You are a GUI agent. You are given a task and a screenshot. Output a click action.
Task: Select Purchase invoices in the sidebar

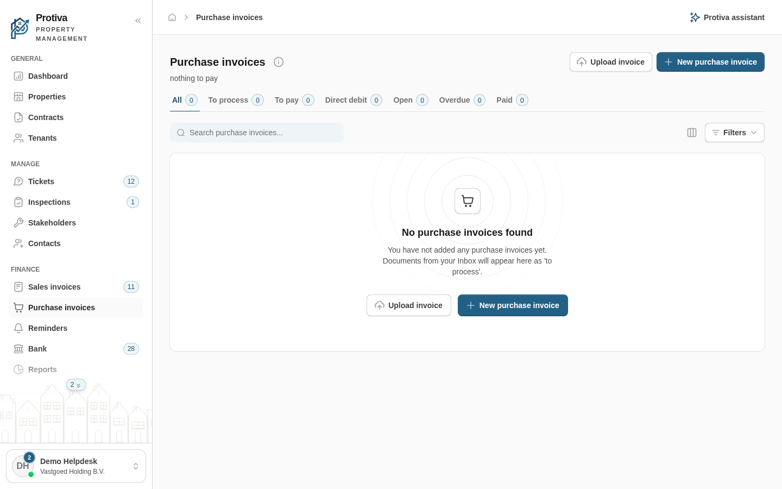[76, 308]
